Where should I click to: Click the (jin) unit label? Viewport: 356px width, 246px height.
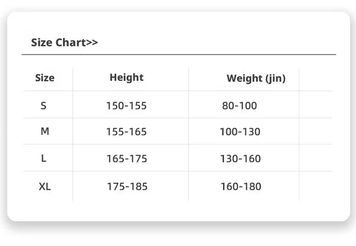(276, 79)
